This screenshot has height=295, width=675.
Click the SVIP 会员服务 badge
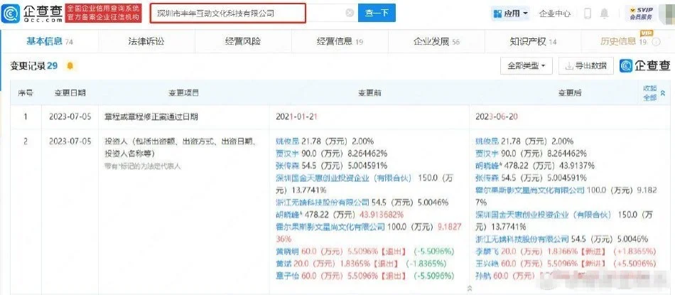(641, 14)
